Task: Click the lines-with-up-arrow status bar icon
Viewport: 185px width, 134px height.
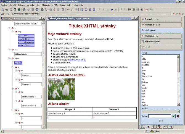Action: pos(147,131)
